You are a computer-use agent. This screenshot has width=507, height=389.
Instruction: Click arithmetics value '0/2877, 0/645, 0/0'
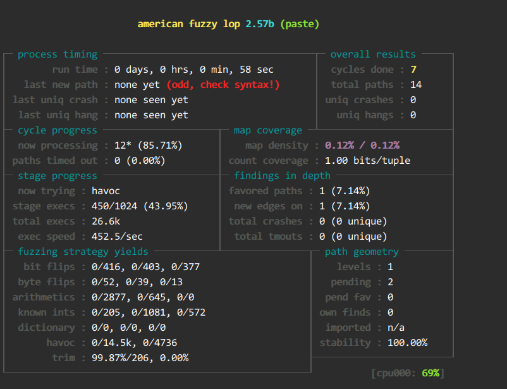pyautogui.click(x=143, y=297)
